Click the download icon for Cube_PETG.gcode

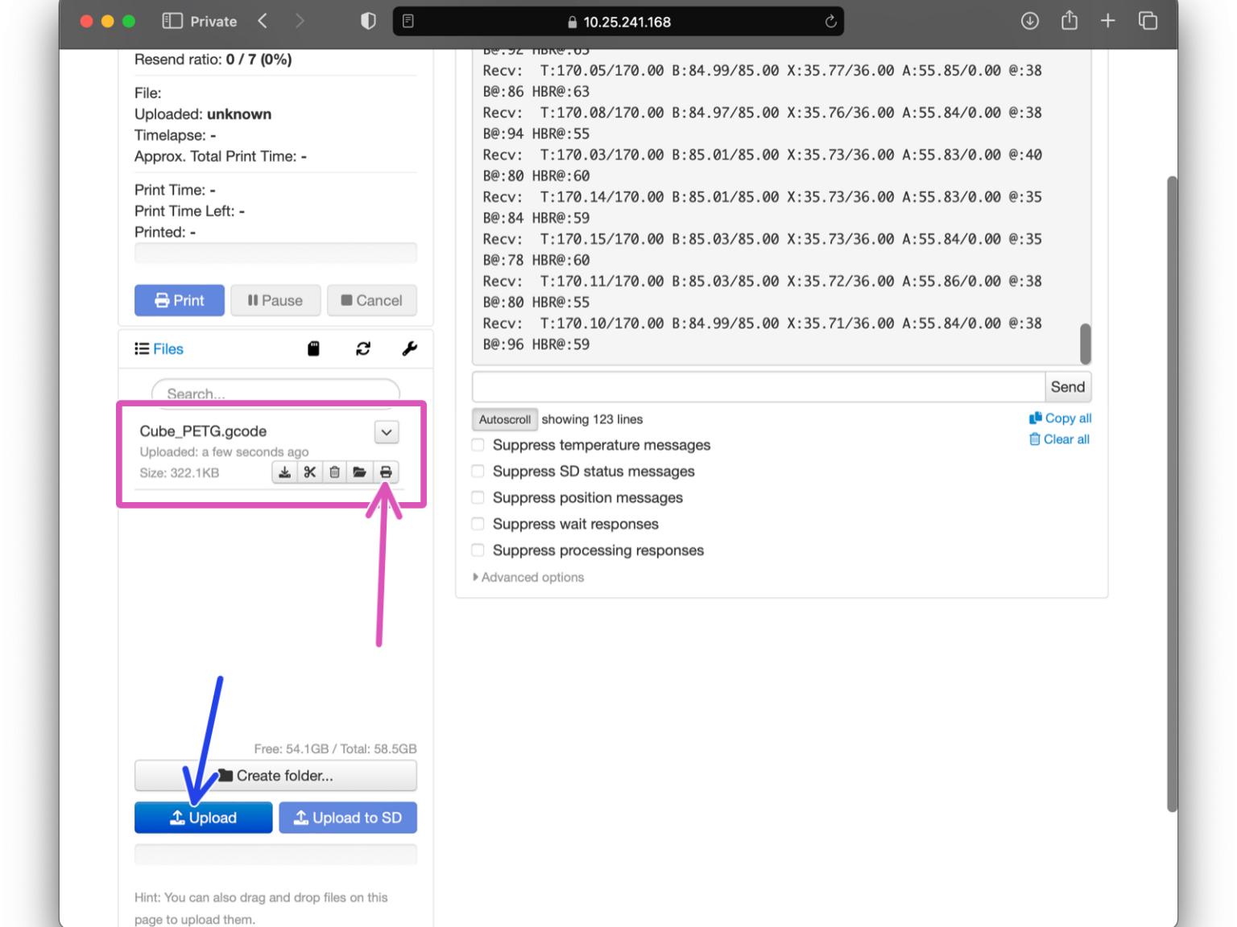(284, 472)
